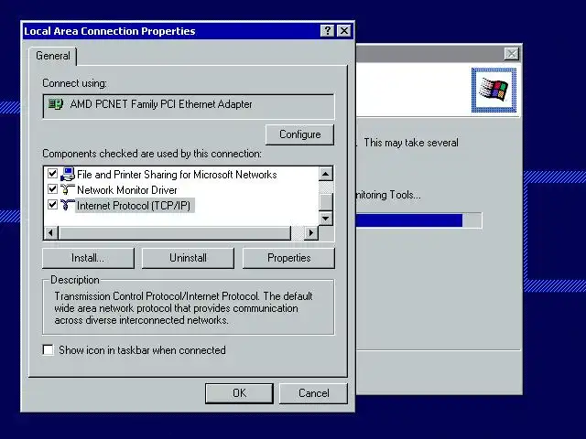This screenshot has height=439, width=586.
Task: Click the horizontal scroll left arrow
Action: [x=50, y=233]
